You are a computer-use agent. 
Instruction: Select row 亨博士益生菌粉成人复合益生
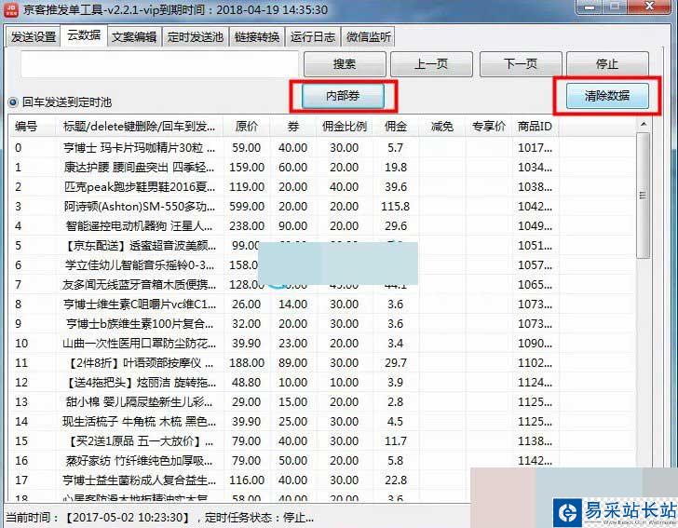(322, 480)
